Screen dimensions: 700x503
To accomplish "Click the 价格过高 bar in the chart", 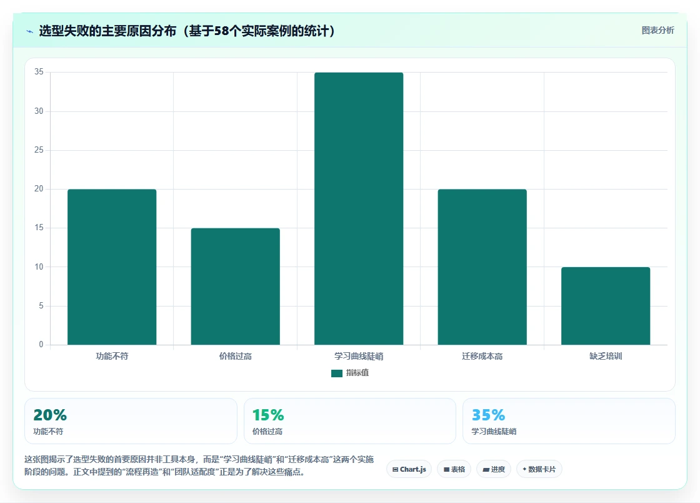I will pyautogui.click(x=235, y=287).
